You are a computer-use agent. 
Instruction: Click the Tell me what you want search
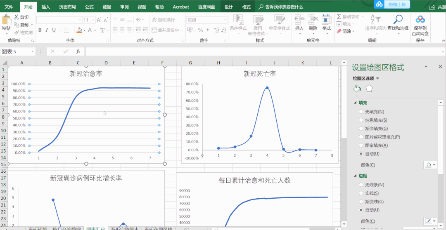[x=280, y=7]
